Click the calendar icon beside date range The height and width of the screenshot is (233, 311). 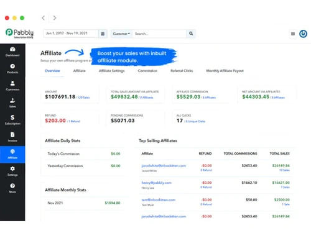(103, 34)
